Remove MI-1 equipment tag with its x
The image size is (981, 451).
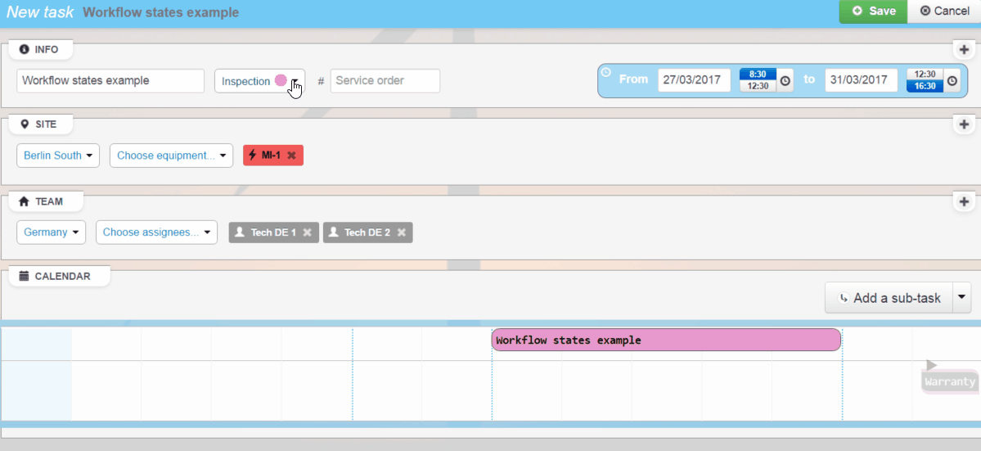coord(291,156)
